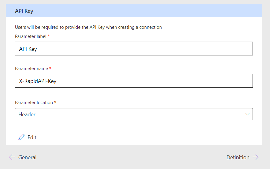Viewport: 270px width, 169px height.
Task: Navigate to the Definition page
Action: (238, 157)
